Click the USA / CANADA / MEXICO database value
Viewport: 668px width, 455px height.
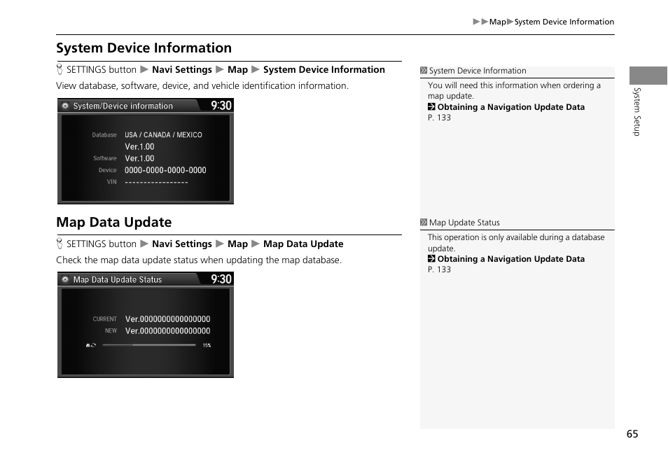point(164,134)
